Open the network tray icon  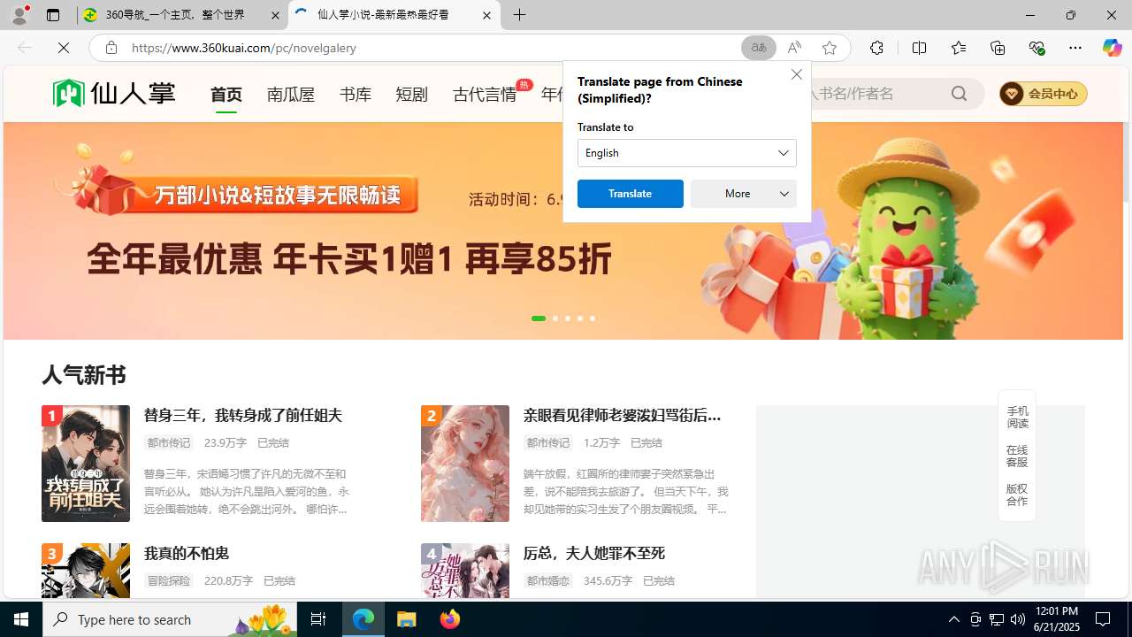point(997,619)
